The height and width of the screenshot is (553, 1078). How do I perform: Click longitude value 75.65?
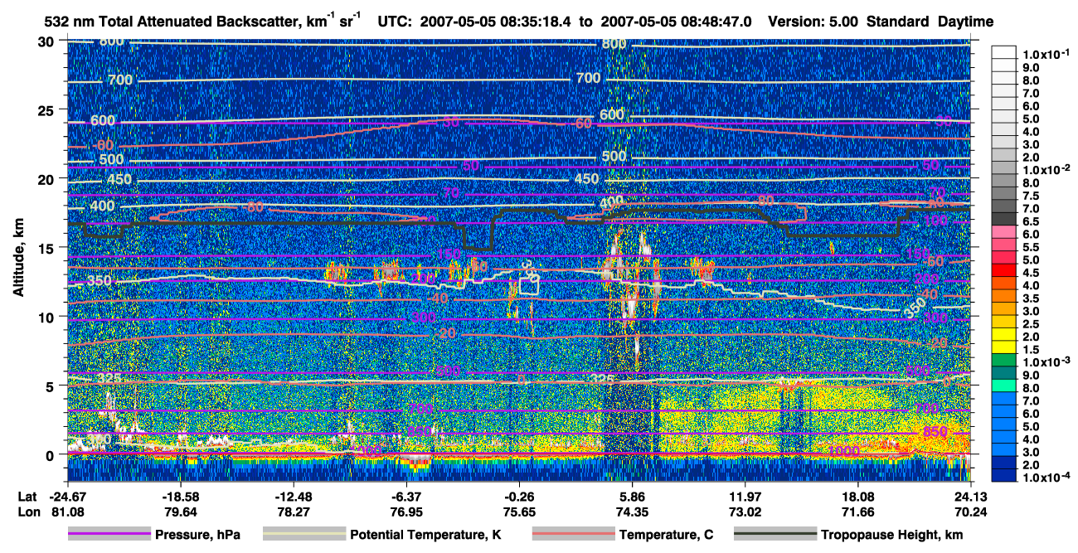[x=519, y=512]
